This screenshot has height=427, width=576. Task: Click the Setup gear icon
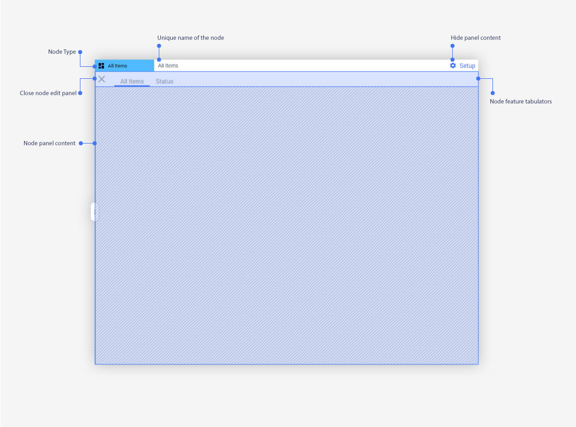453,65
